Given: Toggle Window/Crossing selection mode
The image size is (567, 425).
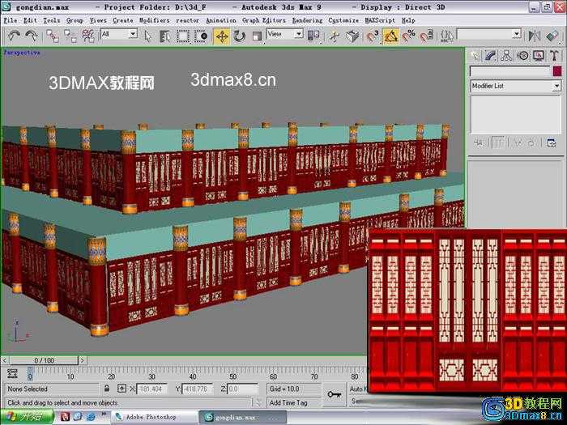Looking at the screenshot, I should click(x=201, y=36).
